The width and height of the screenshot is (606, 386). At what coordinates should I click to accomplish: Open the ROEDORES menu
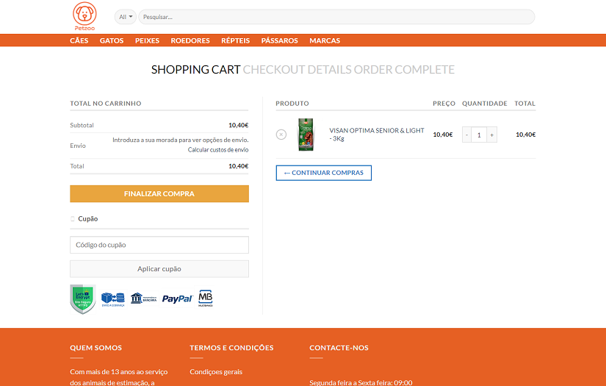click(190, 40)
